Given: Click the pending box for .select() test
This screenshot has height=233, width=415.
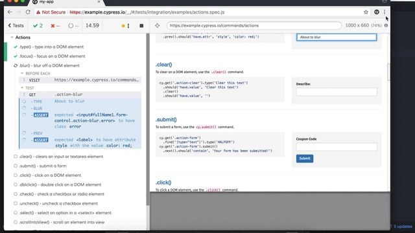Looking at the screenshot, I should pyautogui.click(x=16, y=213).
